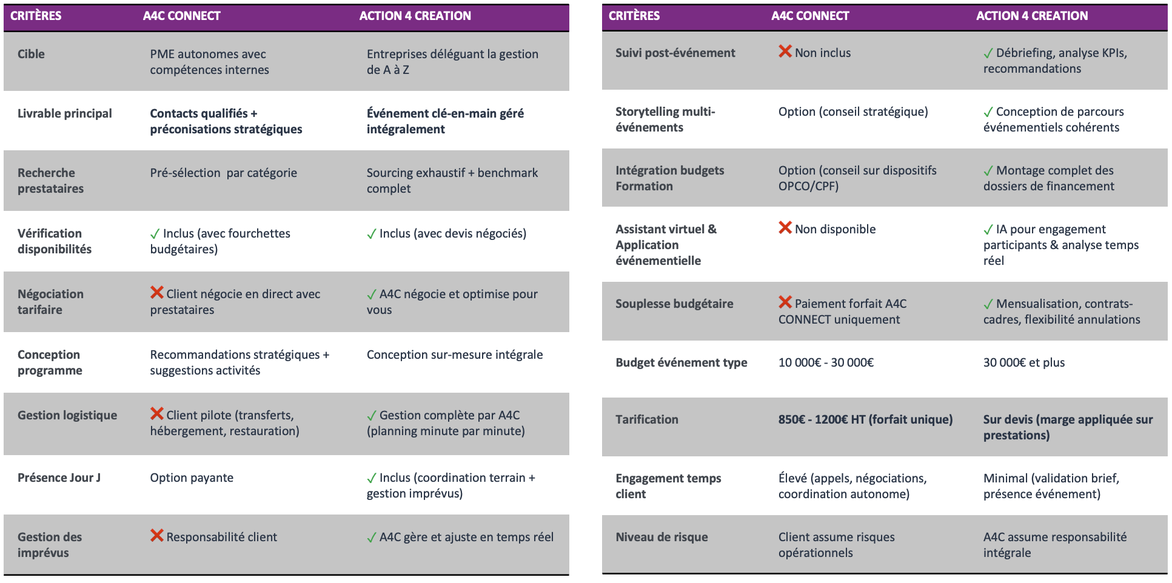
Task: Click the green check before "Inclus (avec fourchettes"
Action: click(x=155, y=234)
